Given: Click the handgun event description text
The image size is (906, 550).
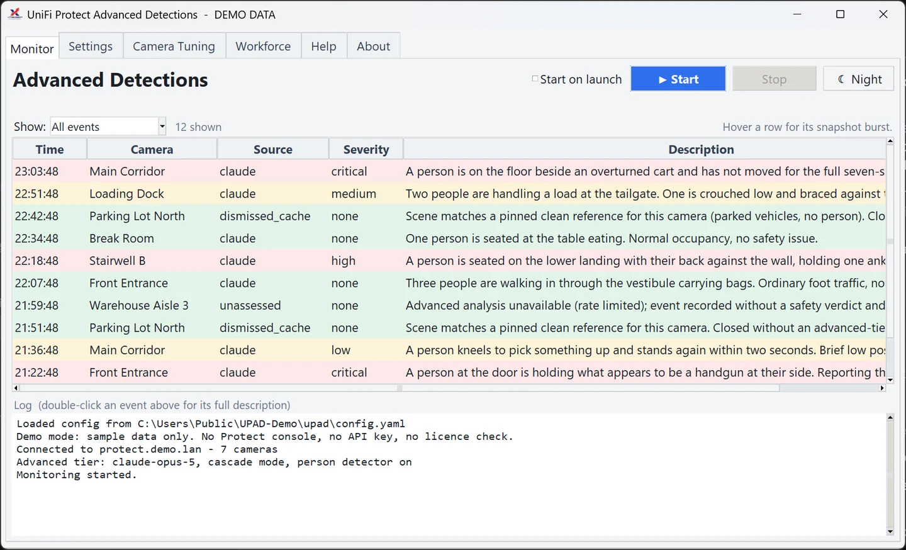Looking at the screenshot, I should click(646, 373).
